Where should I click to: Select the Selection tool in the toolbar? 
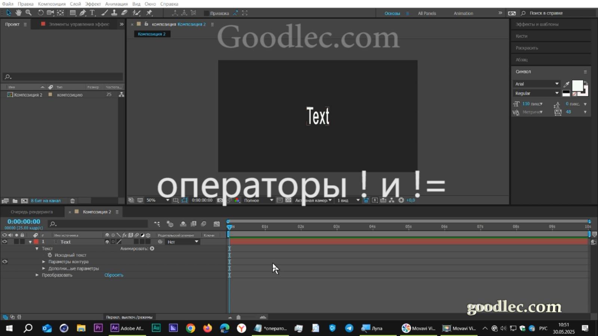coord(9,12)
